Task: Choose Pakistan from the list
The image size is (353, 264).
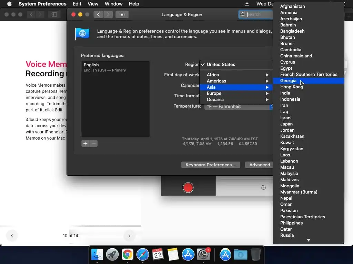Action: [309, 211]
